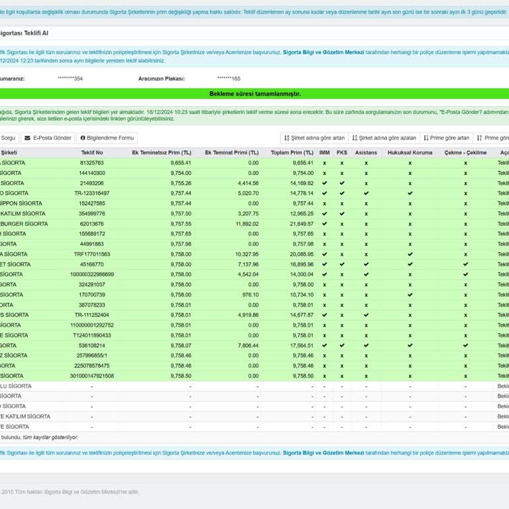The width and height of the screenshot is (509, 509).
Task: Click the FKS column header
Action: click(x=342, y=152)
